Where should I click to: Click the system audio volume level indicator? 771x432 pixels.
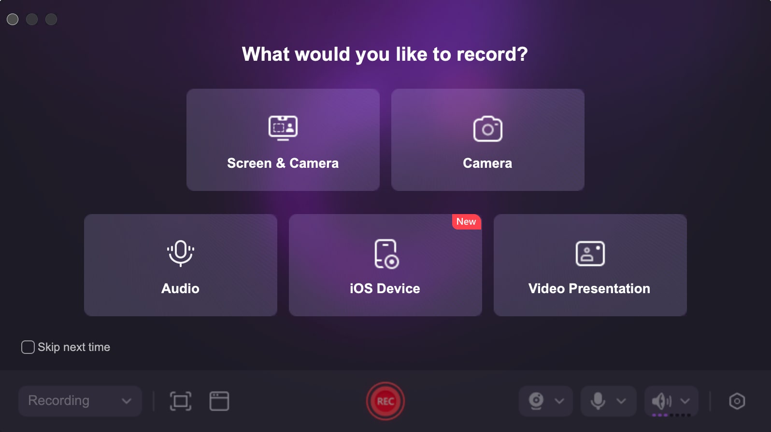(671, 415)
